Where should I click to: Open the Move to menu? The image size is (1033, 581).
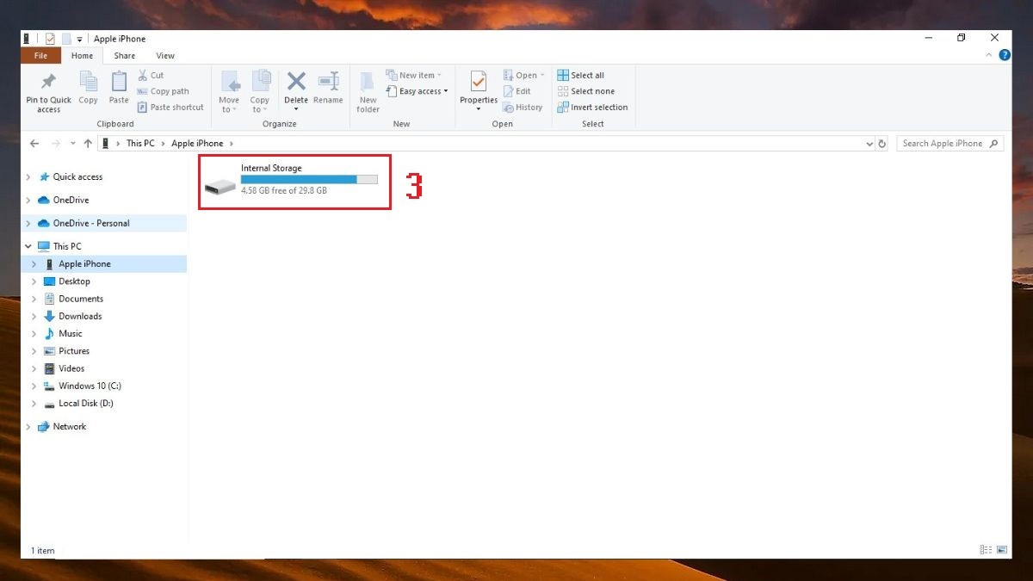pos(230,92)
